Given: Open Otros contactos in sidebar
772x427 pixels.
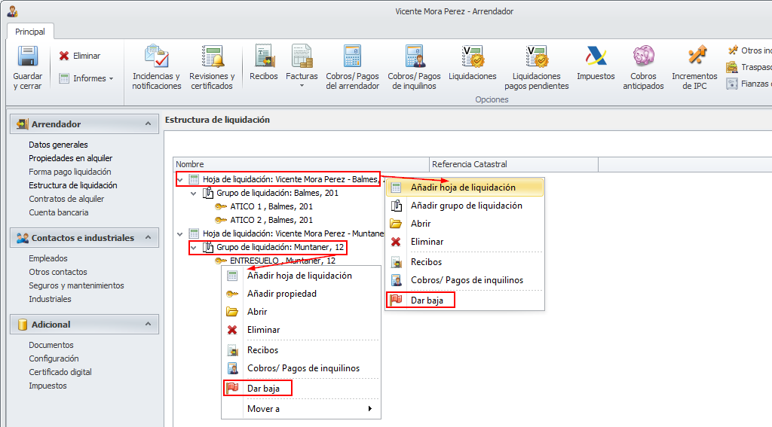Looking at the screenshot, I should coord(57,272).
